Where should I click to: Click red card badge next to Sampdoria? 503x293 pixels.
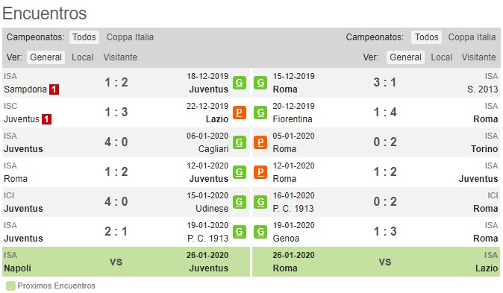click(x=54, y=89)
